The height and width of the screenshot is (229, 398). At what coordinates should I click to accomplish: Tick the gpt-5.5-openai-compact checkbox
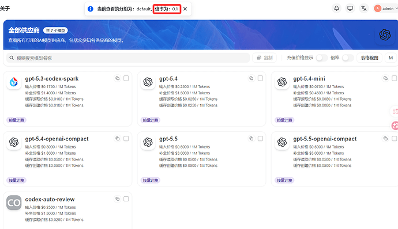click(394, 139)
